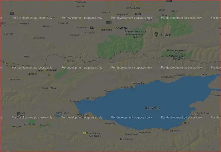This screenshot has width=221, height=152.
Task: Click the A-2 road shield beside Узынагаш
Action: pos(92,28)
